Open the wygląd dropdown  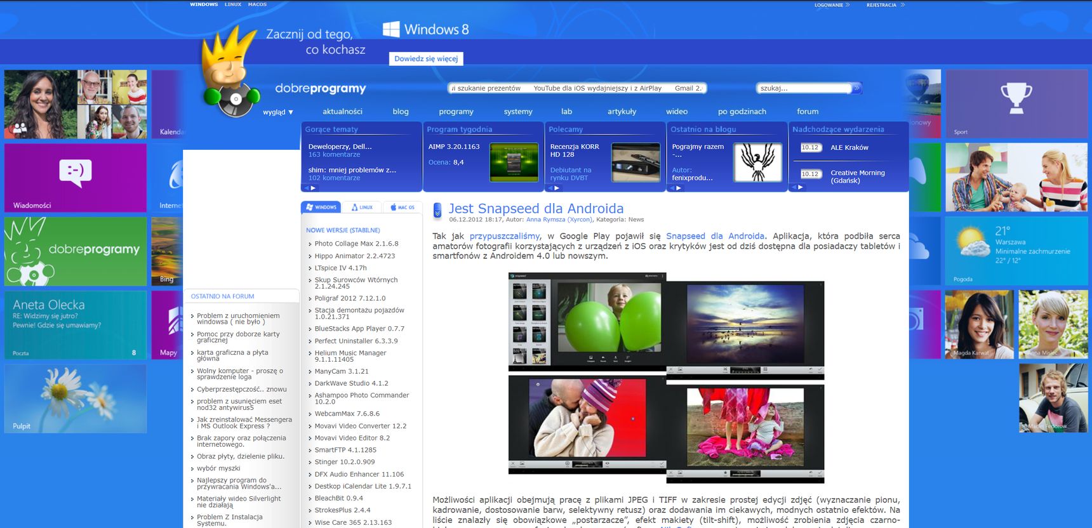(x=278, y=112)
